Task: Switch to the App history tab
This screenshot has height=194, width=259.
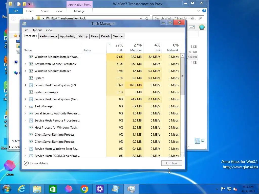Action: point(68,36)
